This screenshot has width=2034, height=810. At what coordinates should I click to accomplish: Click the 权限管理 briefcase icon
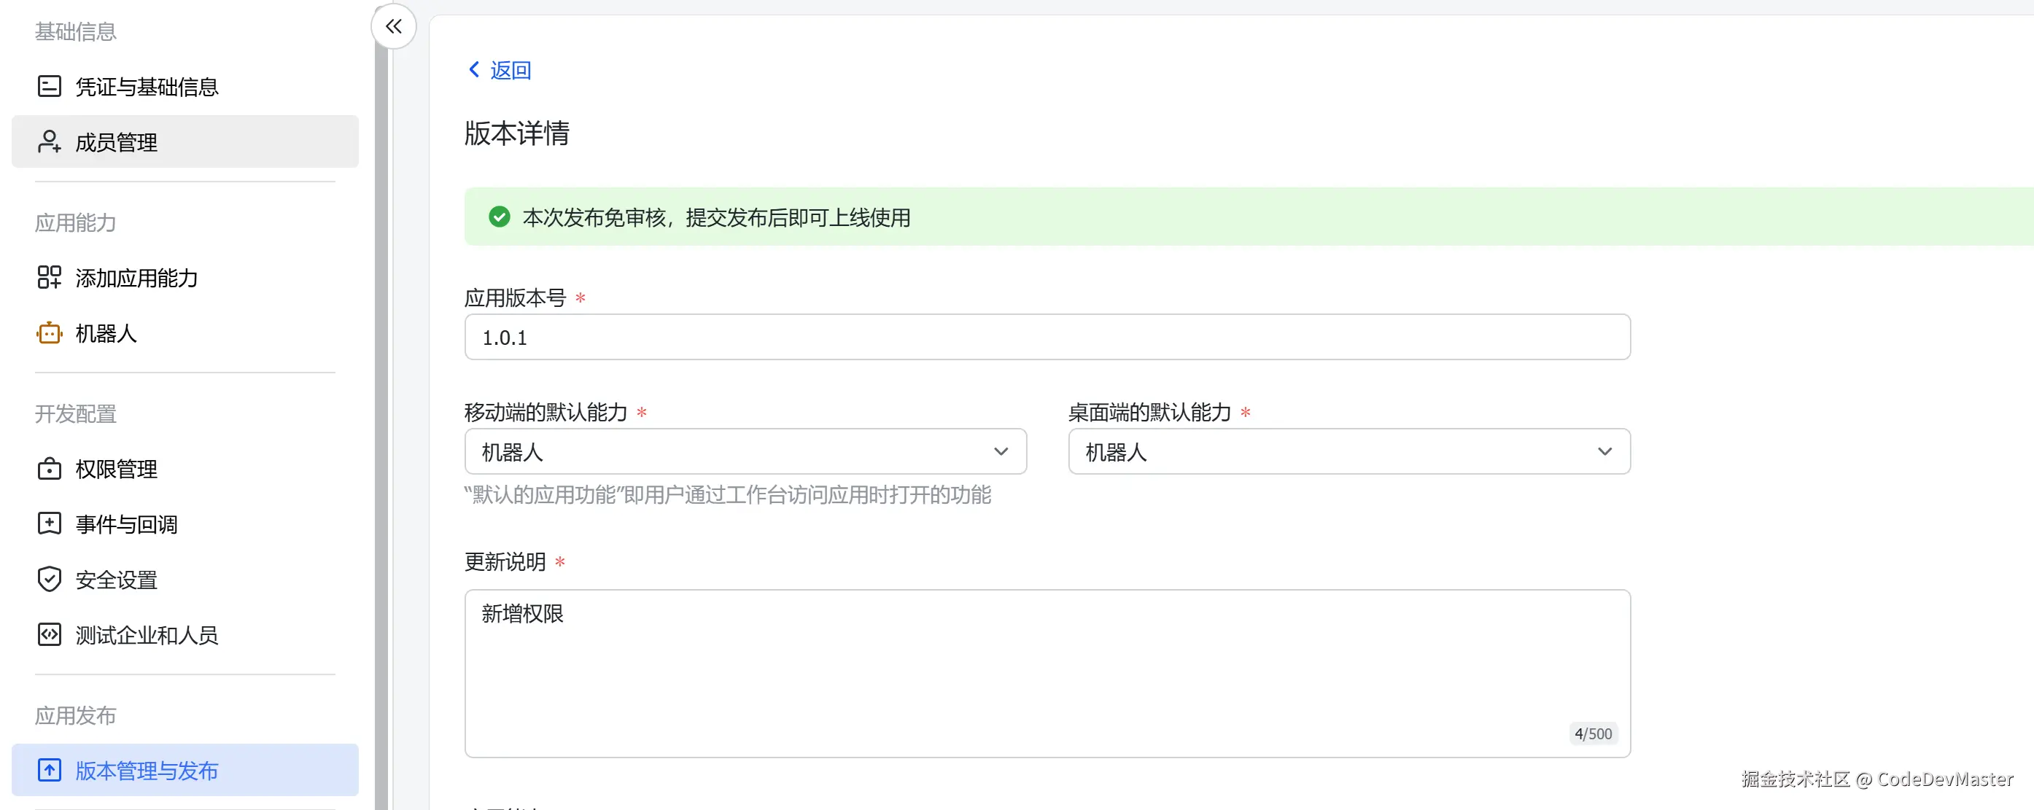coord(49,468)
